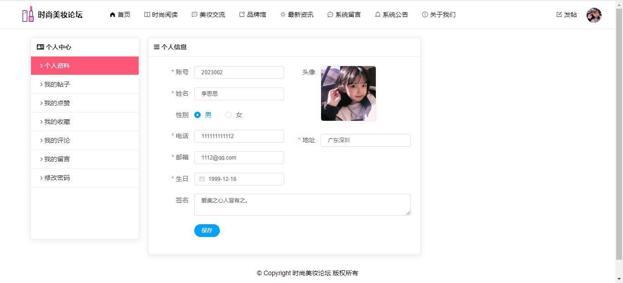This screenshot has height=283, width=623.
Task: Open 最新资讯 navigation item
Action: [x=297, y=15]
